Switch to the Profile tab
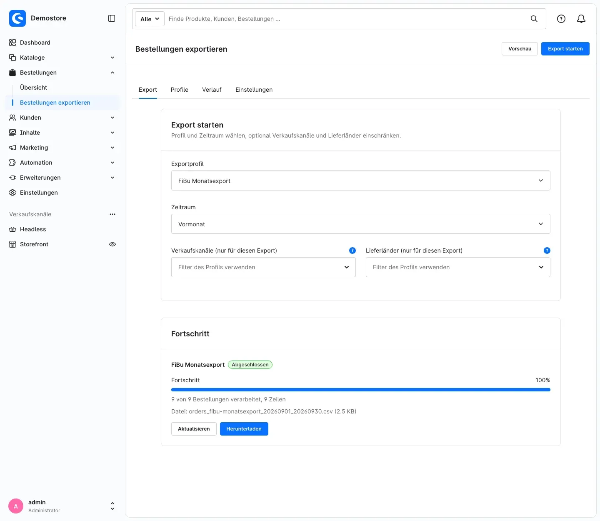This screenshot has width=600, height=521. click(x=180, y=90)
